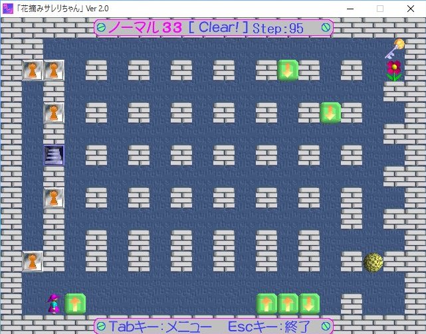Image resolution: width=426 pixels, height=334 pixels.
Task: Click the "Tabキー:メニュー" menu hint
Action: pos(160,326)
